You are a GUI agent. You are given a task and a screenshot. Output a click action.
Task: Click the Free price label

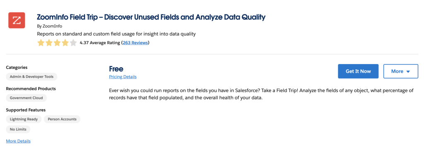116,69
